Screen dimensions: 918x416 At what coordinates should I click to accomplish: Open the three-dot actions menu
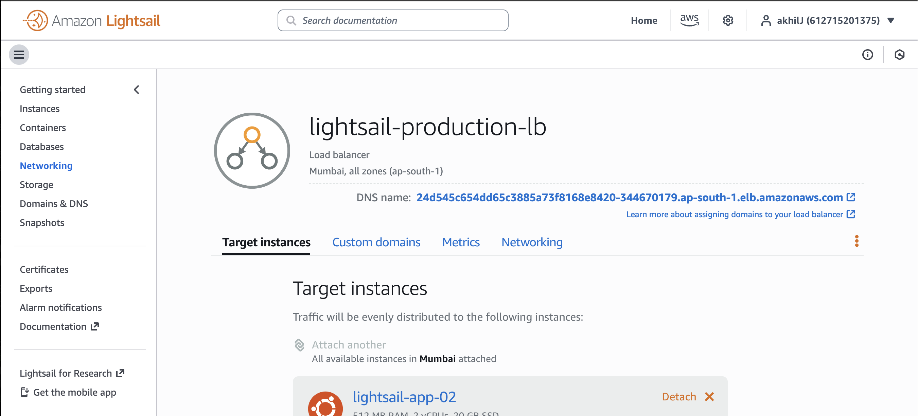857,241
